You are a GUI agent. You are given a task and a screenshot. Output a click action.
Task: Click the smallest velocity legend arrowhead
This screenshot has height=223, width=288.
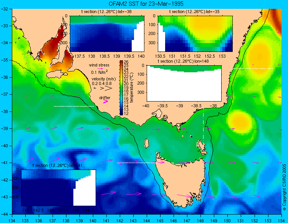coord(95,88)
